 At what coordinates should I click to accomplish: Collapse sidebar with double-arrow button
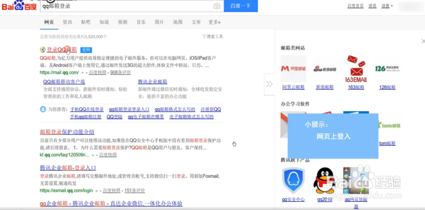click(x=269, y=84)
